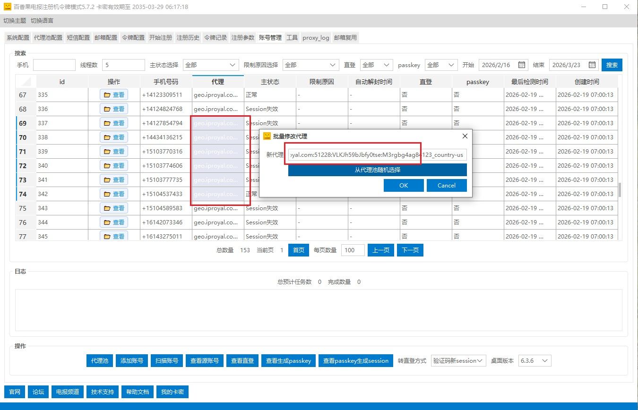Open the 切换主题 menu

click(15, 21)
